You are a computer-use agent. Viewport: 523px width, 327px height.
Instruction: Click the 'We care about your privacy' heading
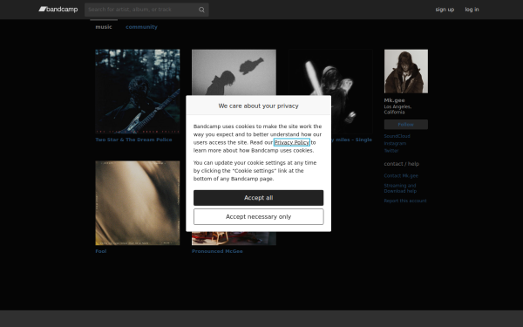(259, 106)
